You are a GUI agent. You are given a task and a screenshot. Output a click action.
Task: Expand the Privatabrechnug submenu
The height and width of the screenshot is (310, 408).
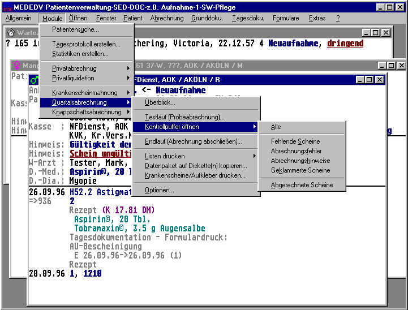click(87, 68)
